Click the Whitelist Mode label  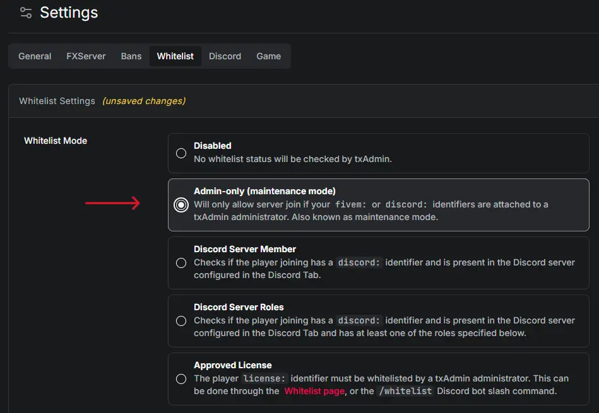point(56,141)
